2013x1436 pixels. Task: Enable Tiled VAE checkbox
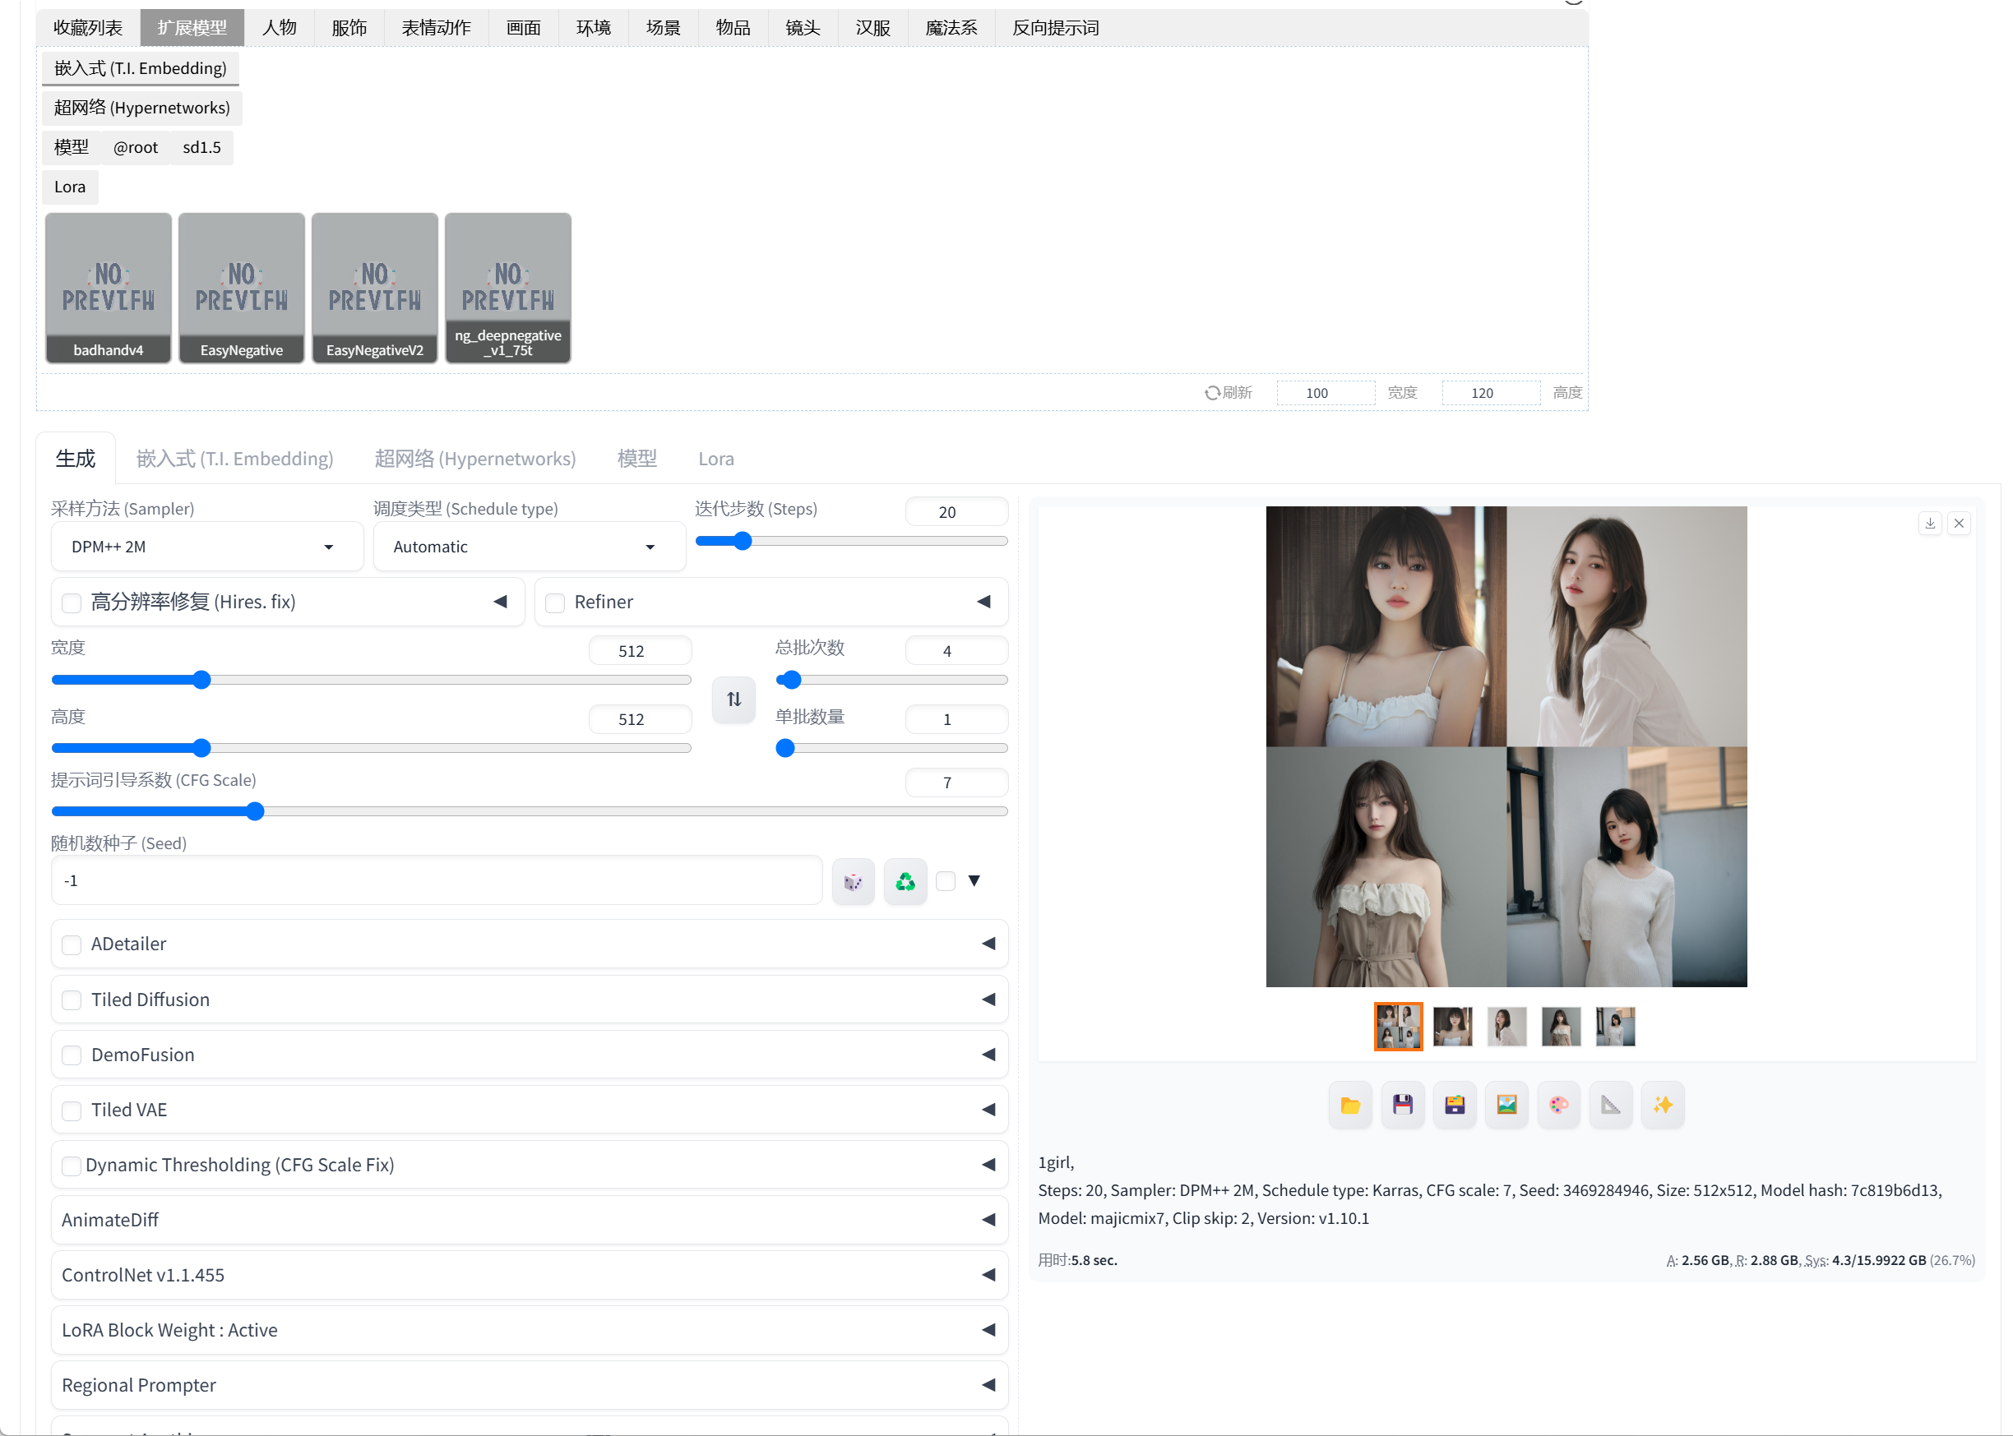click(x=72, y=1110)
